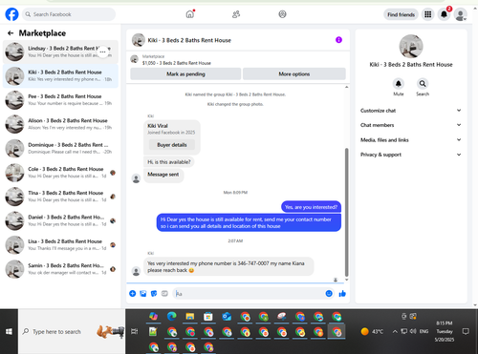Click More options button
The width and height of the screenshot is (478, 354).
[x=294, y=73]
